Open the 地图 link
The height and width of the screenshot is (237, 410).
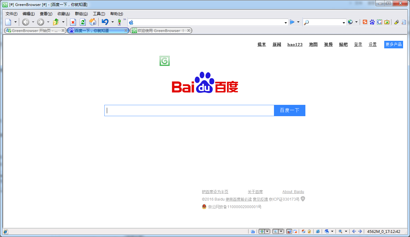tap(313, 45)
